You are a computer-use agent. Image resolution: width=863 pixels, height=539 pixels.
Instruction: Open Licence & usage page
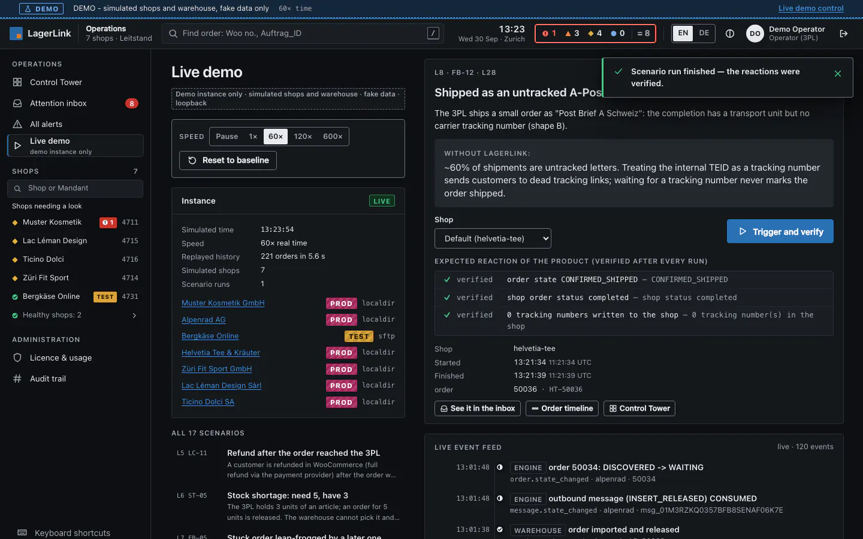pyautogui.click(x=75, y=358)
